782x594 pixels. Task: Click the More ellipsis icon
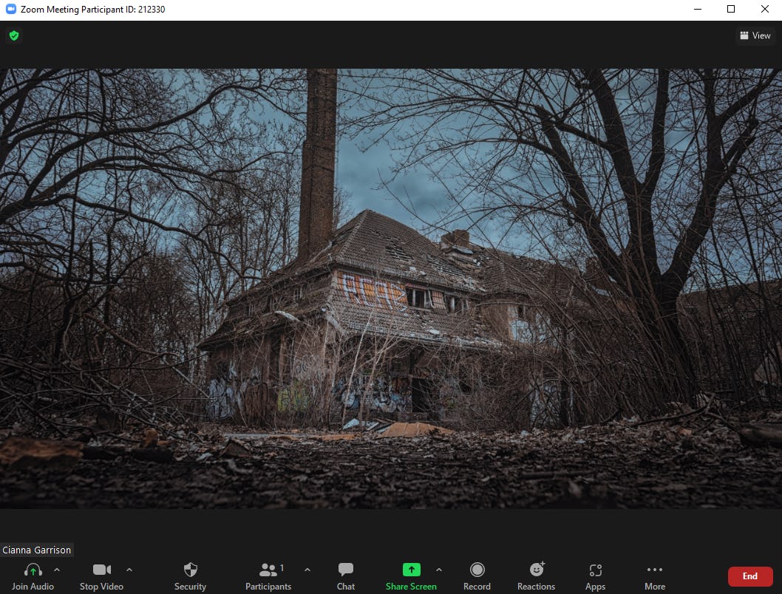tap(654, 570)
